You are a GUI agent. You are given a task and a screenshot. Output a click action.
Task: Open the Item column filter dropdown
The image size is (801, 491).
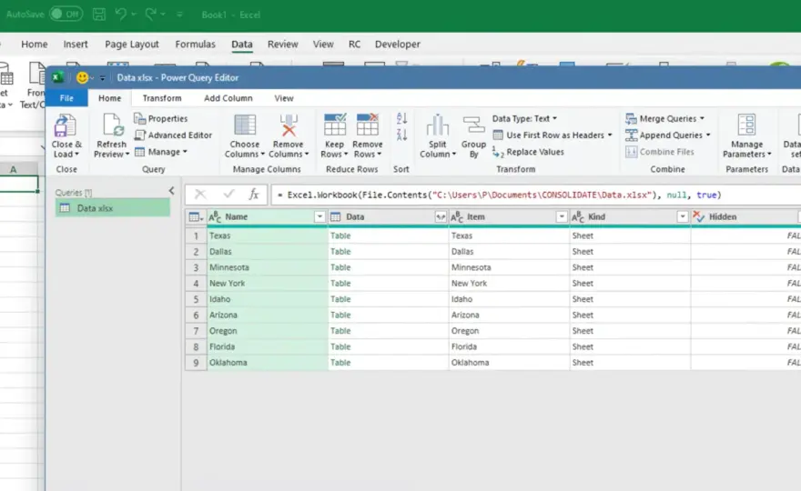tap(562, 217)
